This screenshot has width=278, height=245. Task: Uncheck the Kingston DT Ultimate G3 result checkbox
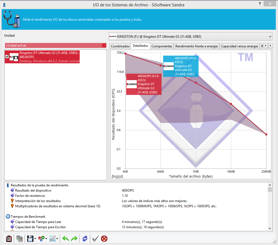[7, 57]
